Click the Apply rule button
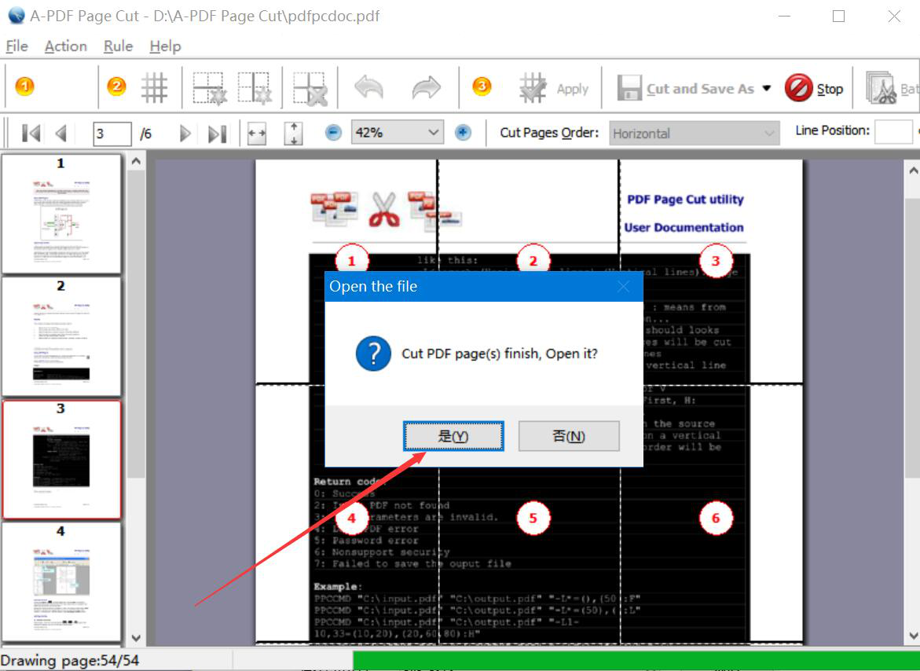The image size is (920, 671). 554,89
